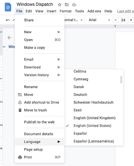Open the paragraph style dropdown

point(74,20)
